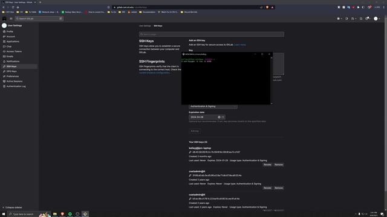387x217 pixels.
Task: Open the Create new dropdown in the GitLab header
Action: point(339,19)
